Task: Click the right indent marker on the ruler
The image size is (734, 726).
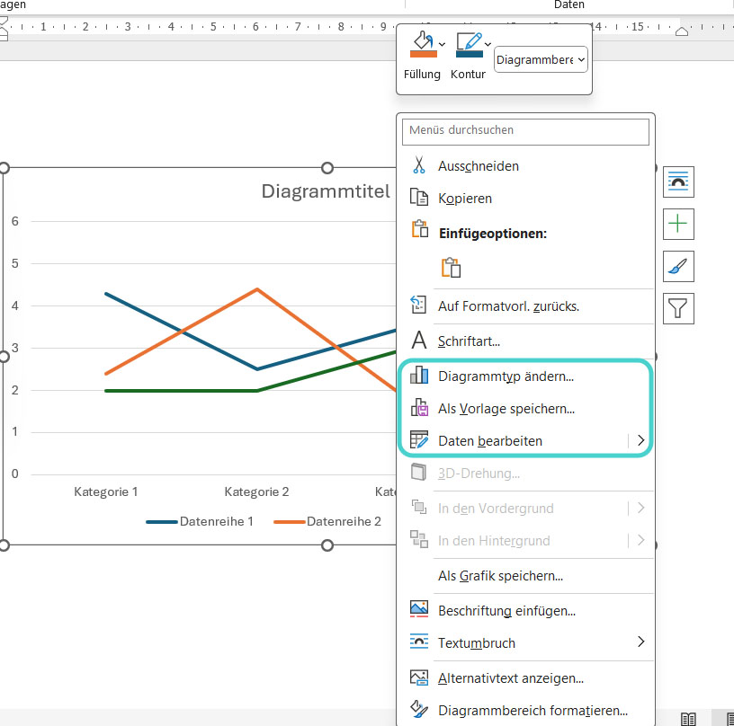Action: (682, 31)
